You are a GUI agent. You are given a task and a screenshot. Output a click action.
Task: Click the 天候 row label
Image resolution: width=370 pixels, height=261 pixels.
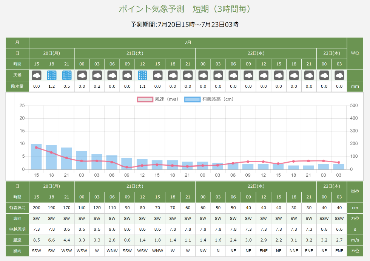point(17,75)
